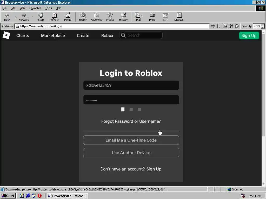The image size is (266, 199).
Task: Click the Go arrow beside the address bar
Action: click(213, 26)
